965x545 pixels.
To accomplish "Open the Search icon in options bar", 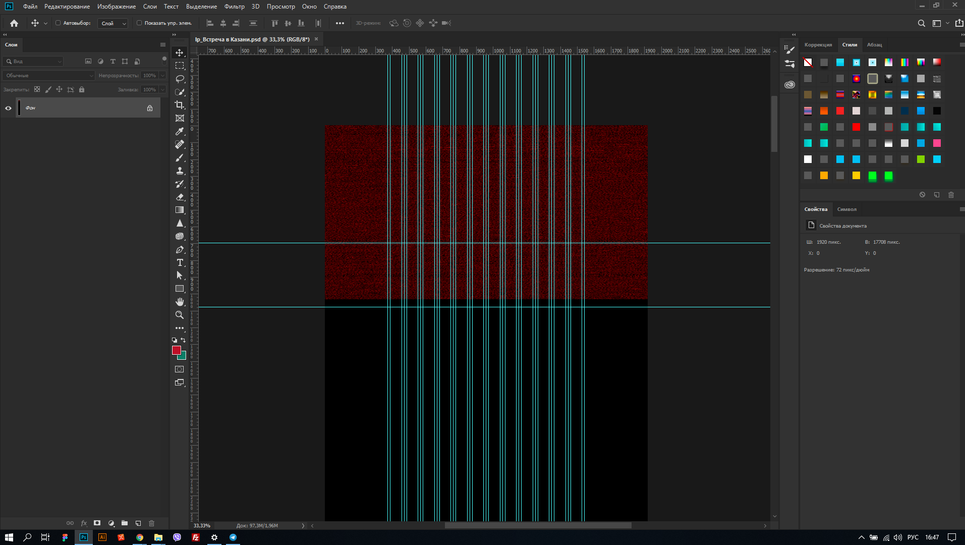I will (922, 23).
